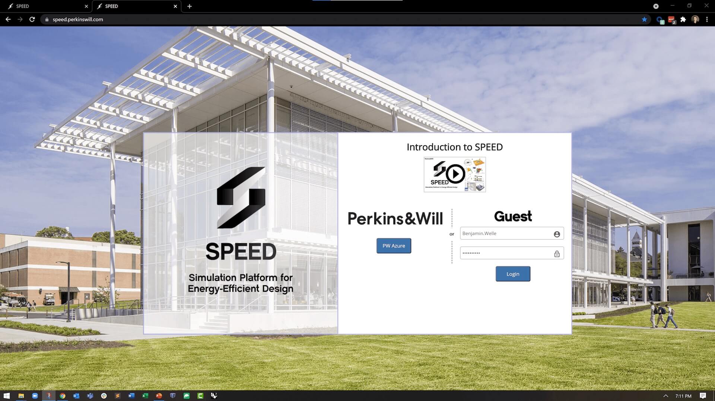Click the guest username input field

pos(506,233)
